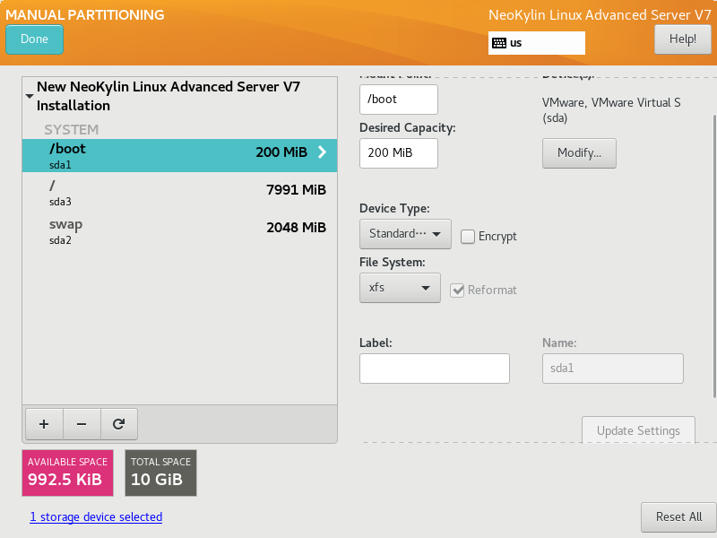The image size is (717, 538).
Task: Click the Reset All button
Action: click(x=678, y=517)
